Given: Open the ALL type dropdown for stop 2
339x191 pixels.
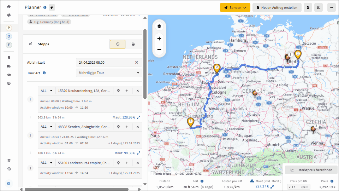Looking at the screenshot, I should (x=47, y=127).
